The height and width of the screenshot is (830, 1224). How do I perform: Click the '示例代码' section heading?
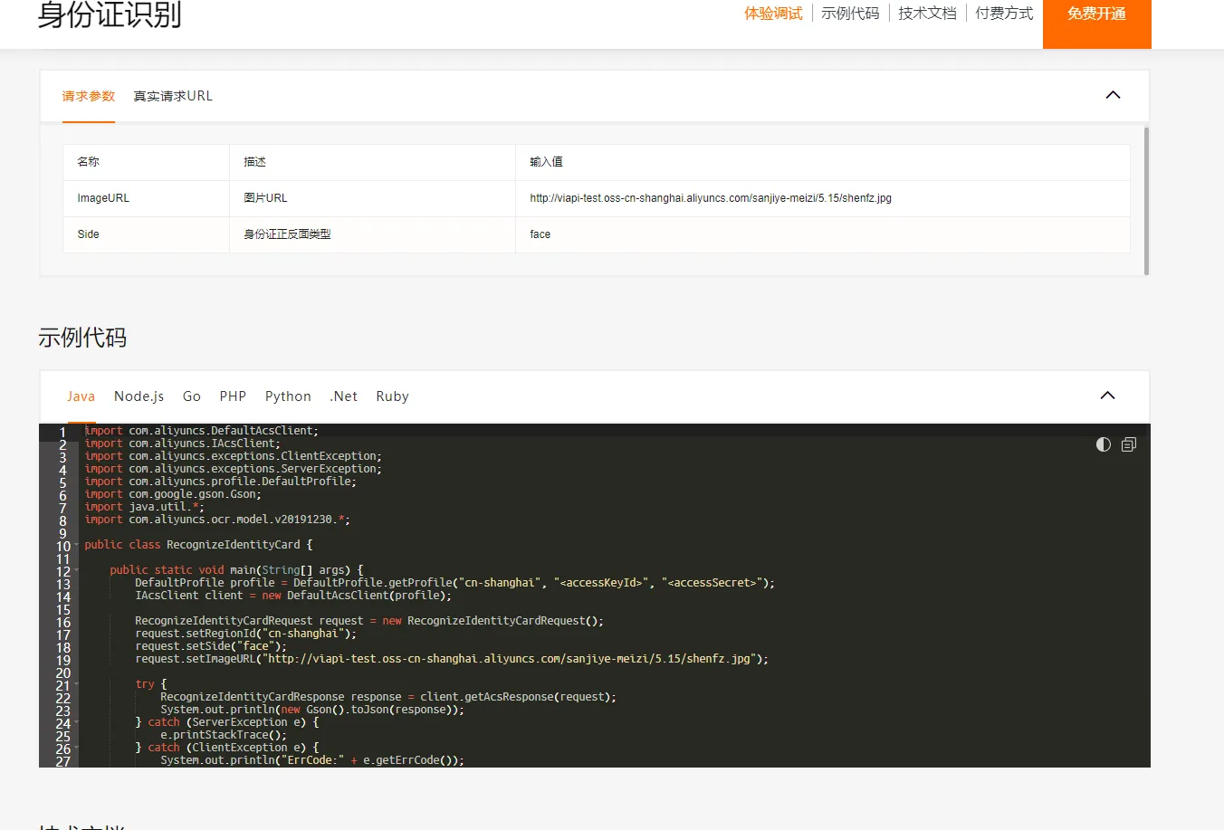82,338
